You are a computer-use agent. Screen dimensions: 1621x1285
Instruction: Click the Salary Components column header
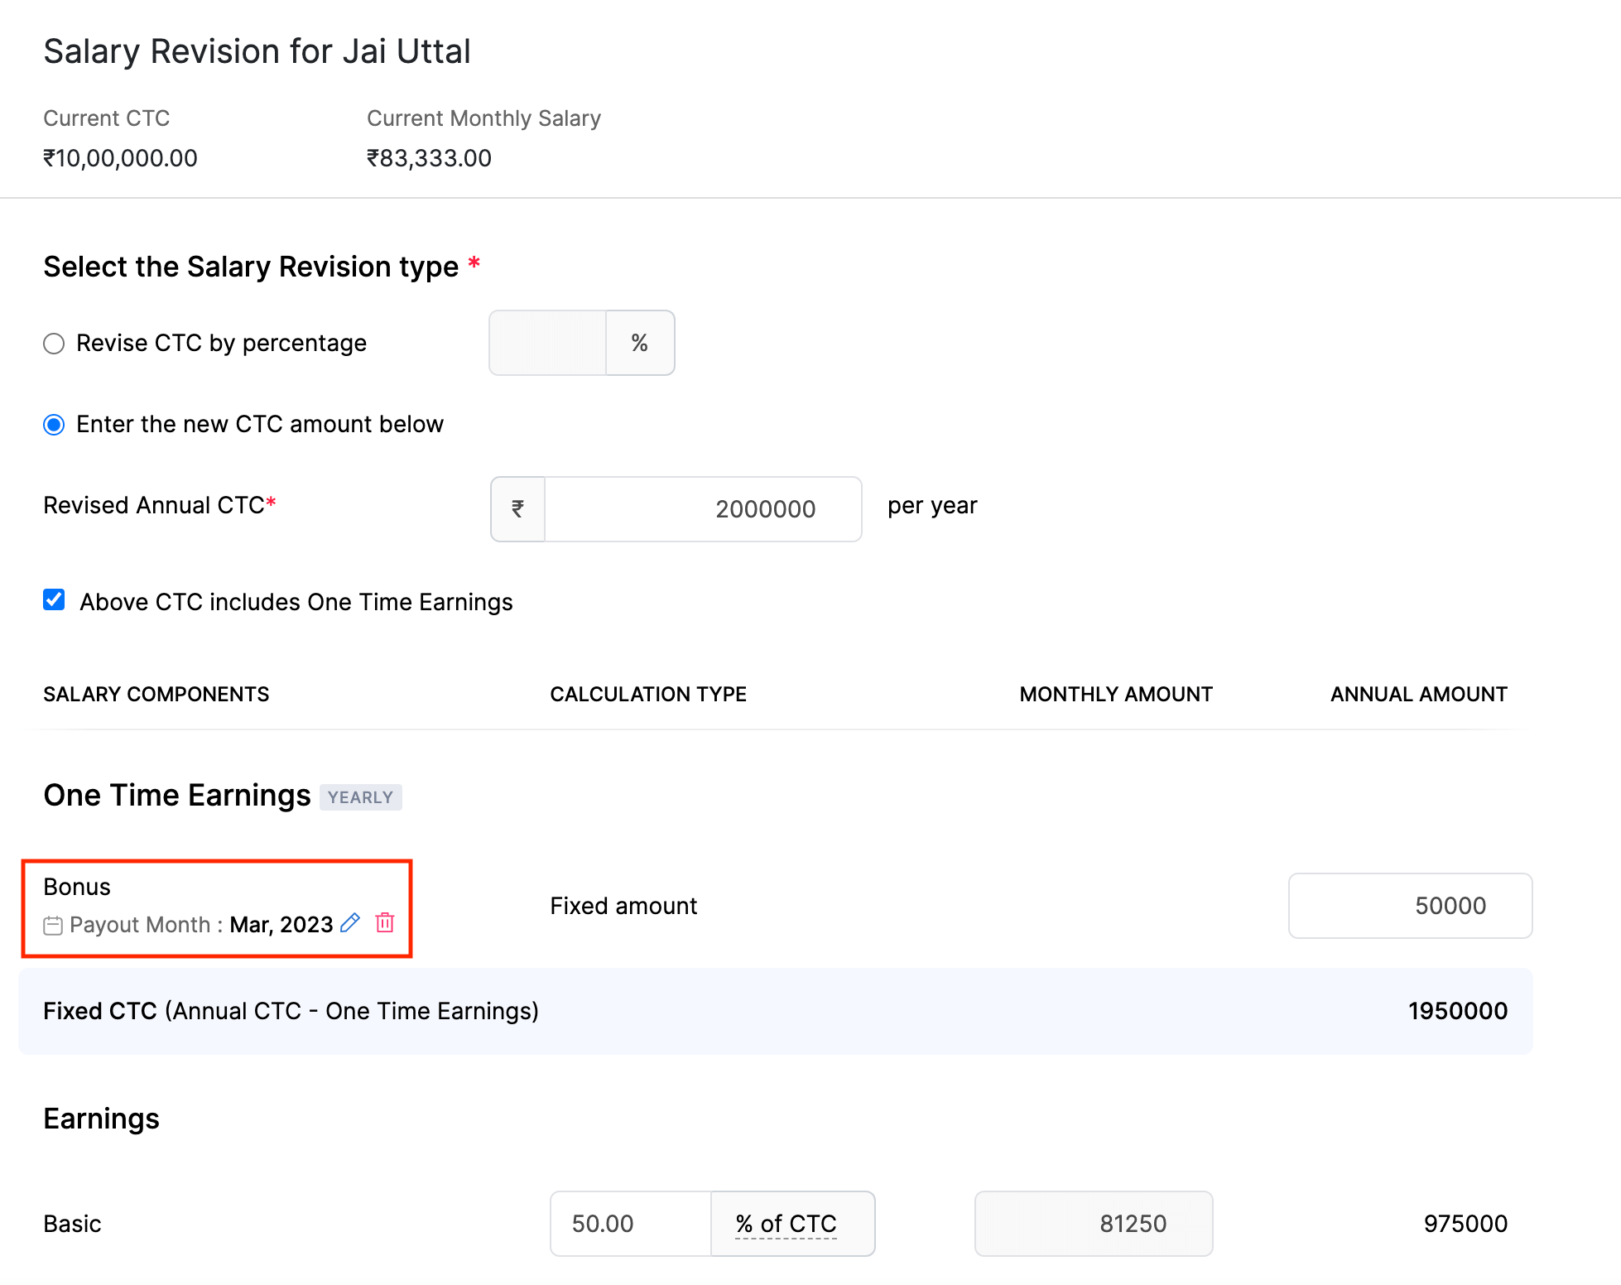coord(156,694)
